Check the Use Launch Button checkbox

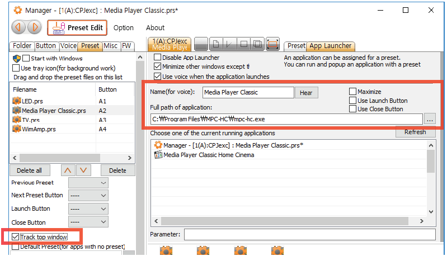tap(352, 100)
